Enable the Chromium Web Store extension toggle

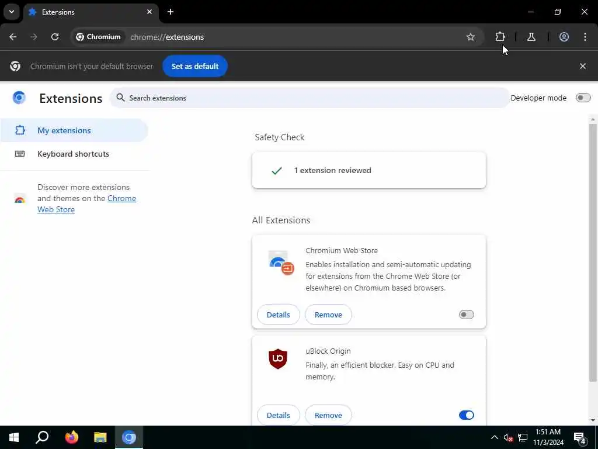[467, 315]
